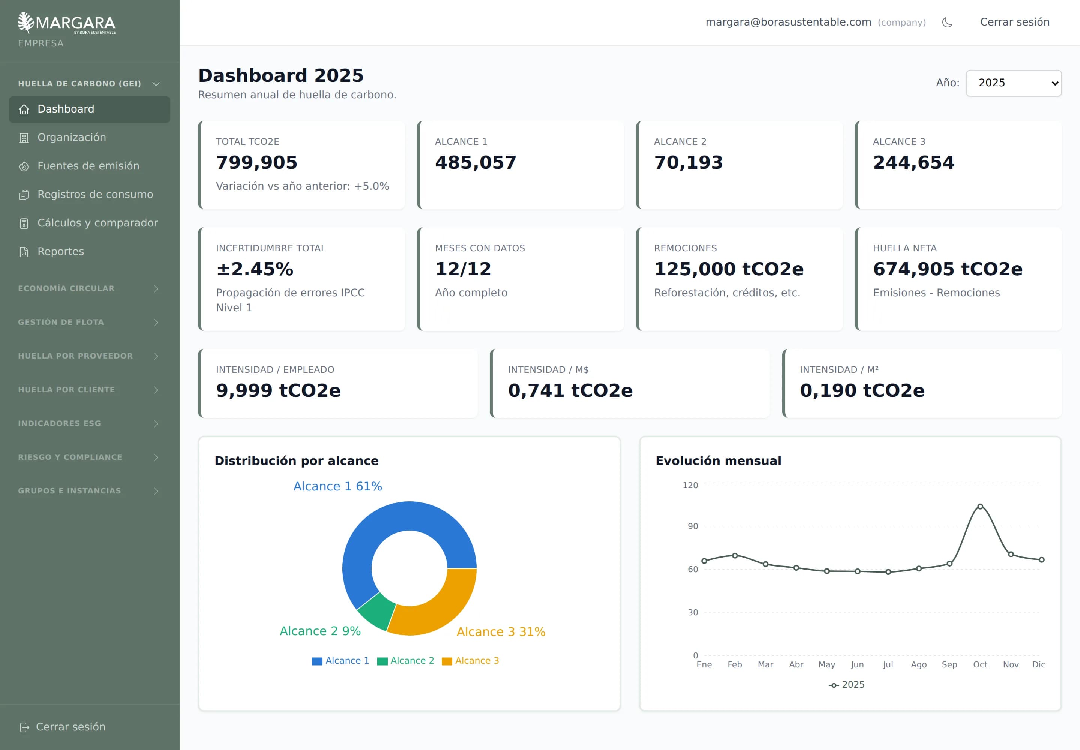
Task: Click the 'Año completo' caption
Action: 471,293
